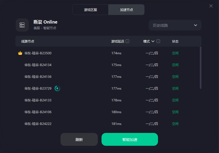219x153 pixels.
Task: Click the 线路节点 column header
Action: 28,41
